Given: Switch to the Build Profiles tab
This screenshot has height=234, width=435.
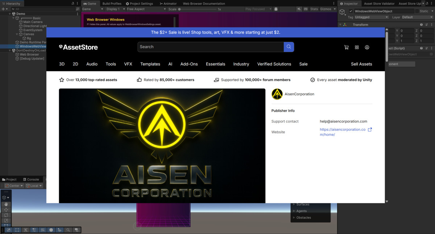Looking at the screenshot, I should tap(112, 4).
